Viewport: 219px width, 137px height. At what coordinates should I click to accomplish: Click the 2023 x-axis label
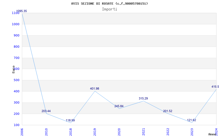[192, 132]
